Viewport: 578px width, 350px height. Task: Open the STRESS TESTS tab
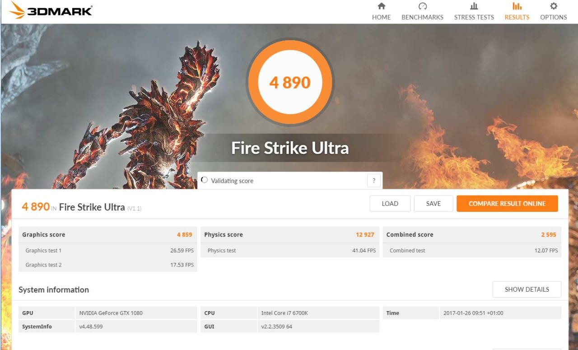pyautogui.click(x=474, y=17)
